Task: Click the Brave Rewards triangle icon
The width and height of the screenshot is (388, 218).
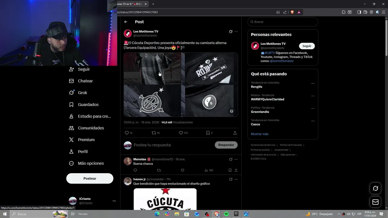Action: coord(299,12)
